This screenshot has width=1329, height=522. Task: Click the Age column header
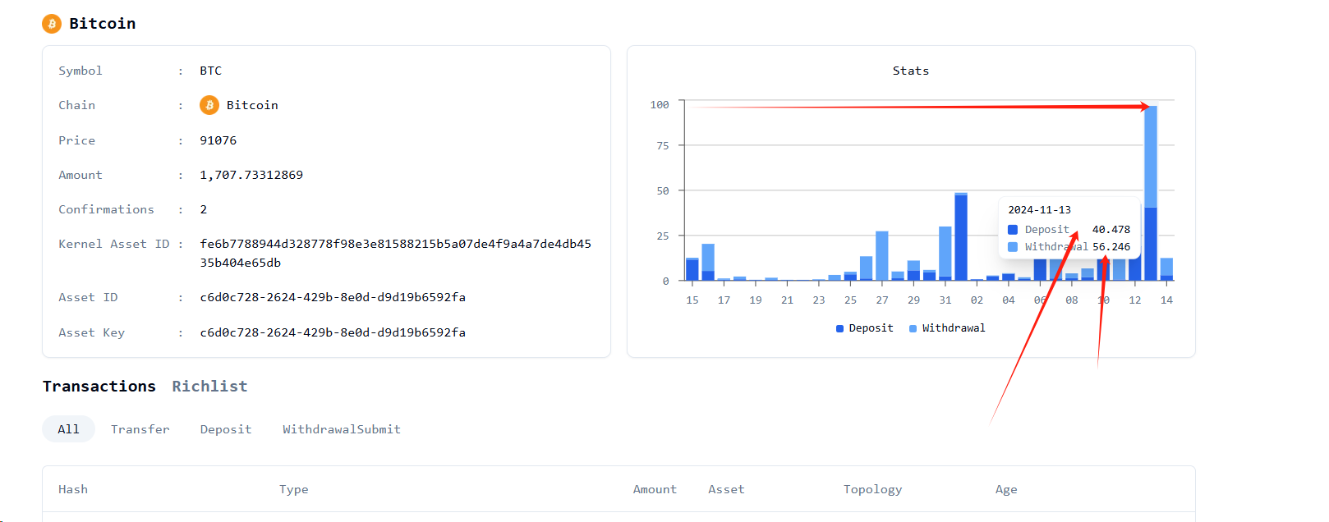pos(1006,489)
